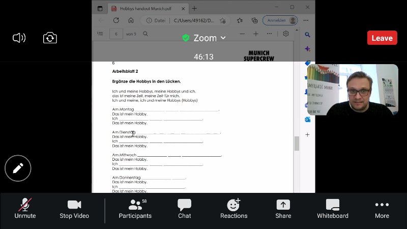407x229 pixels.
Task: Open the browser tab actions menu icon
Action: tap(100, 9)
